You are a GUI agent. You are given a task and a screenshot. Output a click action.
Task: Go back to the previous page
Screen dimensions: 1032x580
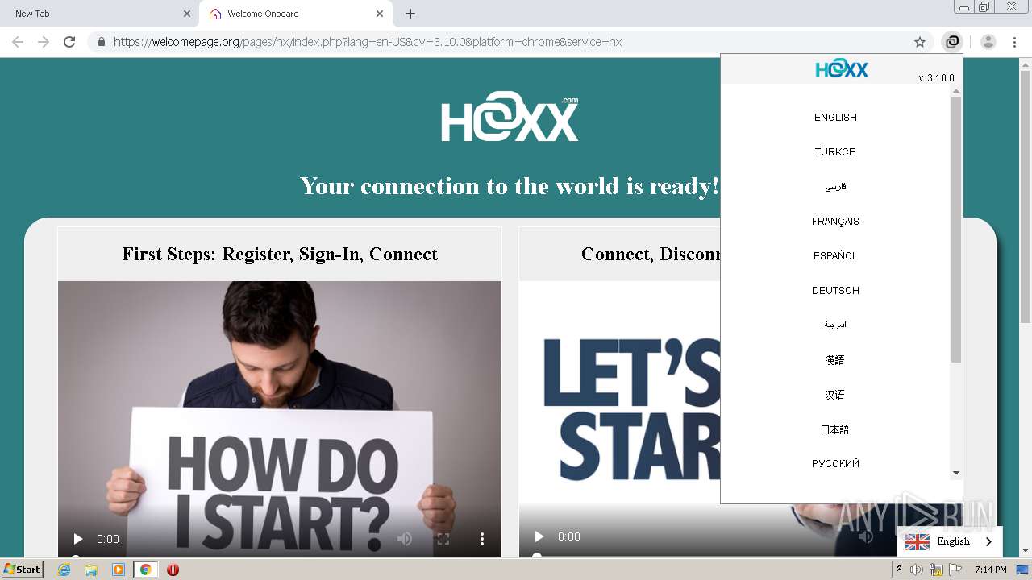click(x=18, y=42)
